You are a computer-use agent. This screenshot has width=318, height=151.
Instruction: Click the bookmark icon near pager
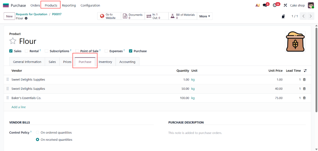283,16
